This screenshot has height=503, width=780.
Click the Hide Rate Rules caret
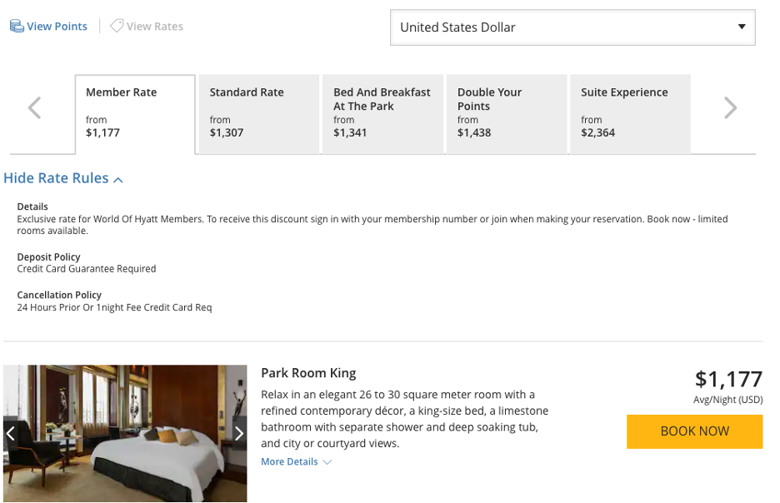pyautogui.click(x=118, y=180)
